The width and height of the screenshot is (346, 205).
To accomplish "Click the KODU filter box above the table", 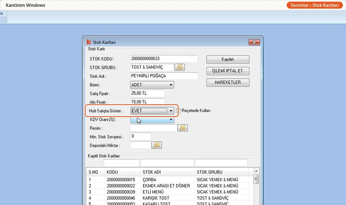I will pyautogui.click(x=122, y=163).
